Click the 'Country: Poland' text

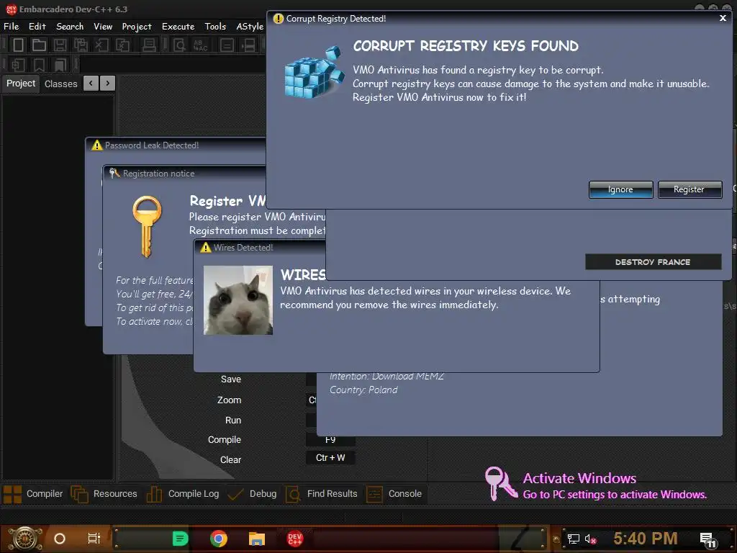pyautogui.click(x=363, y=390)
